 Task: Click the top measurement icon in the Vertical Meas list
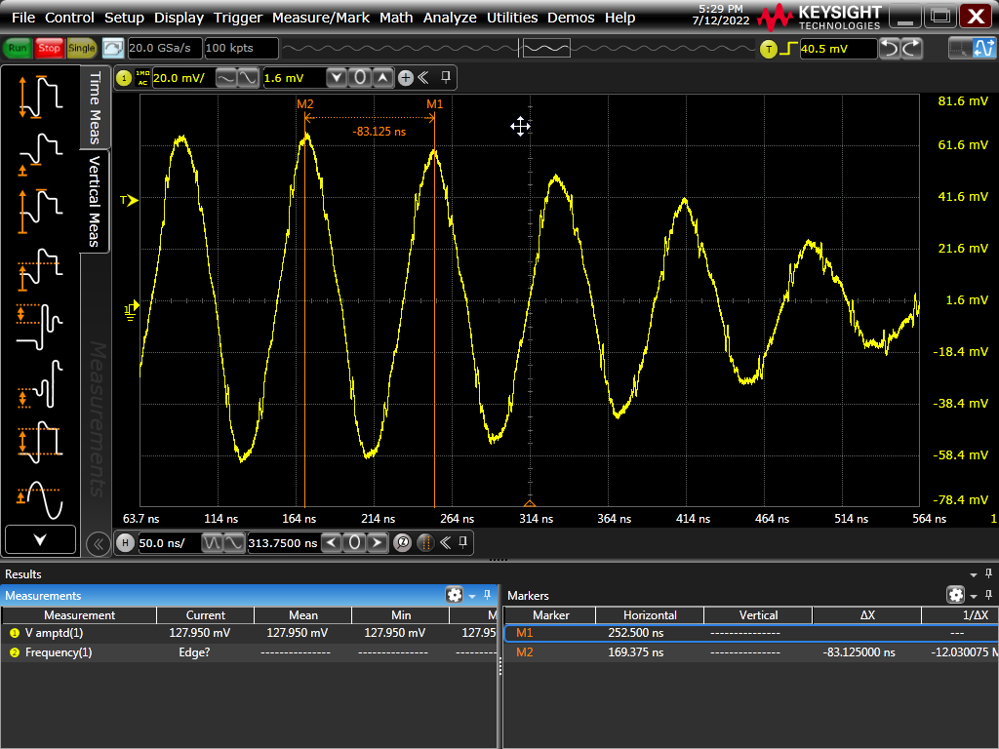pos(40,94)
